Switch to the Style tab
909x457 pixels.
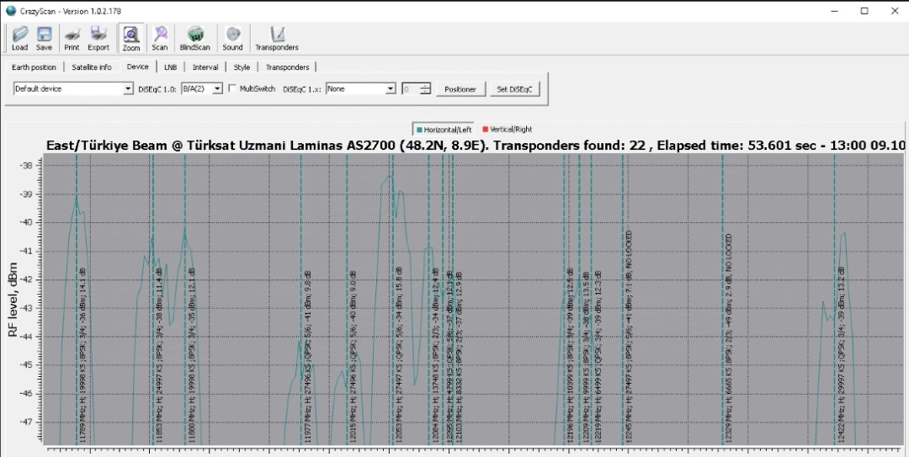coord(242,67)
